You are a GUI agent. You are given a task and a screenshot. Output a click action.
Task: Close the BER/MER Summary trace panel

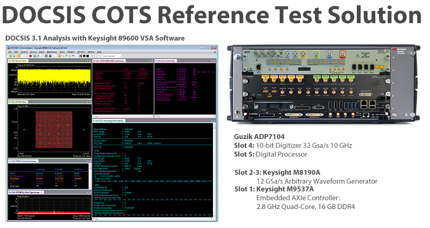(x=152, y=61)
